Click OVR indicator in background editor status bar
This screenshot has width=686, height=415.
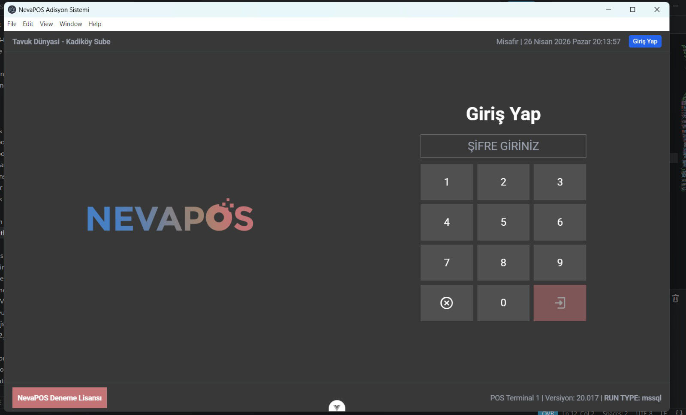point(548,413)
